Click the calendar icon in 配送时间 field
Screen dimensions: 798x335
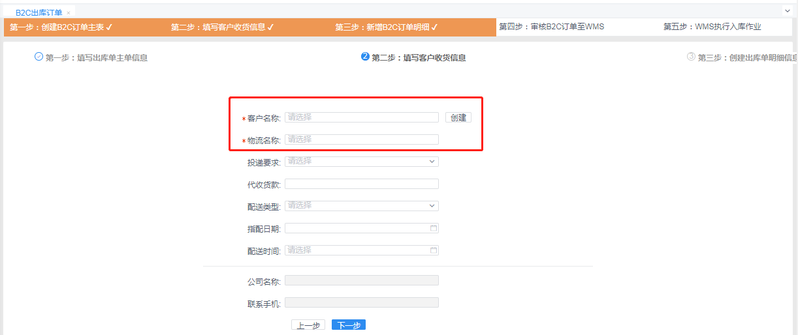pyautogui.click(x=434, y=250)
